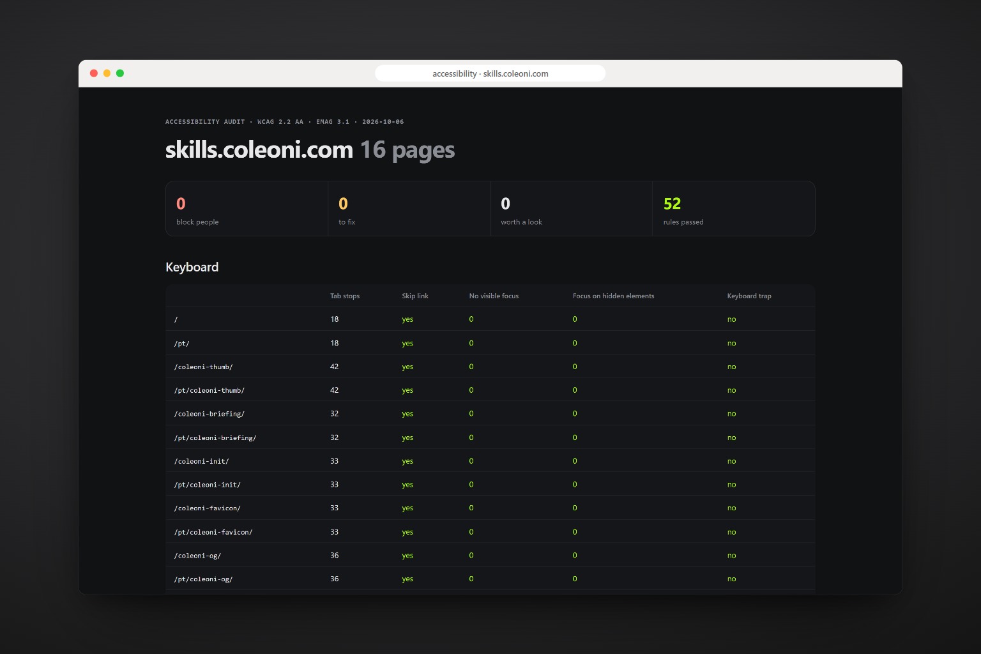This screenshot has height=654, width=981.
Task: Click the audit date 2026-10-06
Action: [383, 121]
